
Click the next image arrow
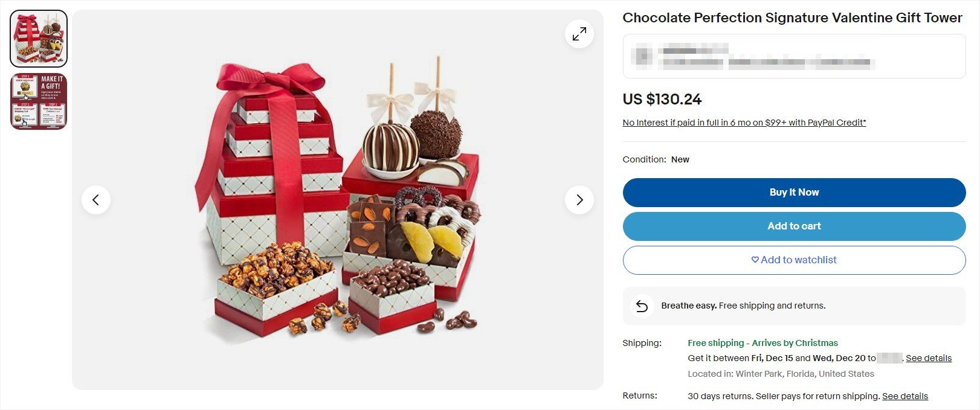[579, 199]
